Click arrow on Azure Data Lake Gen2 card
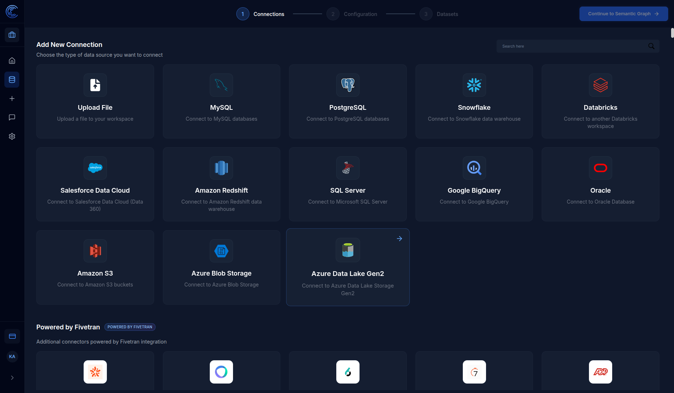Screen dimensions: 674x393 pyautogui.click(x=400, y=238)
